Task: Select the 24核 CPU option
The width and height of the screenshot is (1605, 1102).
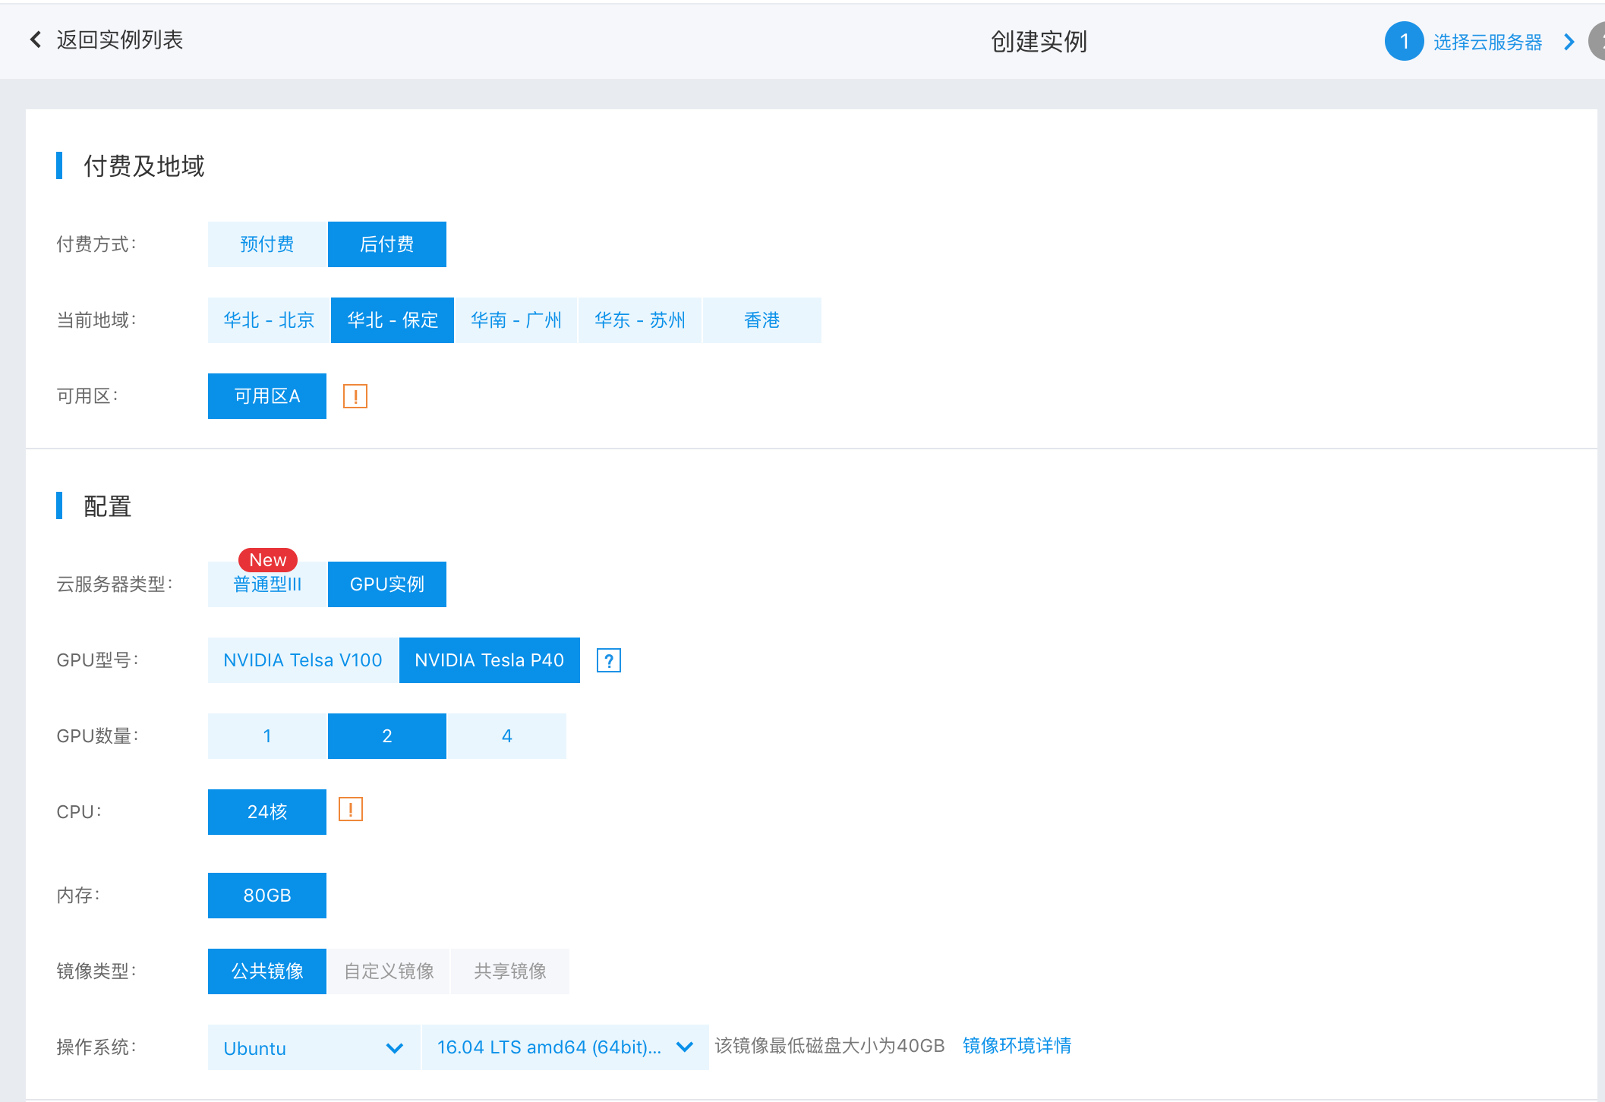Action: pyautogui.click(x=267, y=812)
